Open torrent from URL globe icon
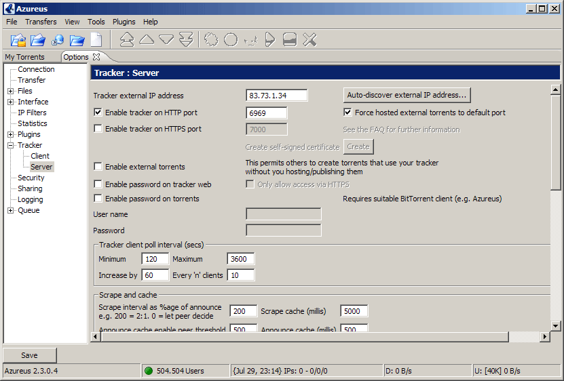The image size is (564, 381). coord(58,40)
